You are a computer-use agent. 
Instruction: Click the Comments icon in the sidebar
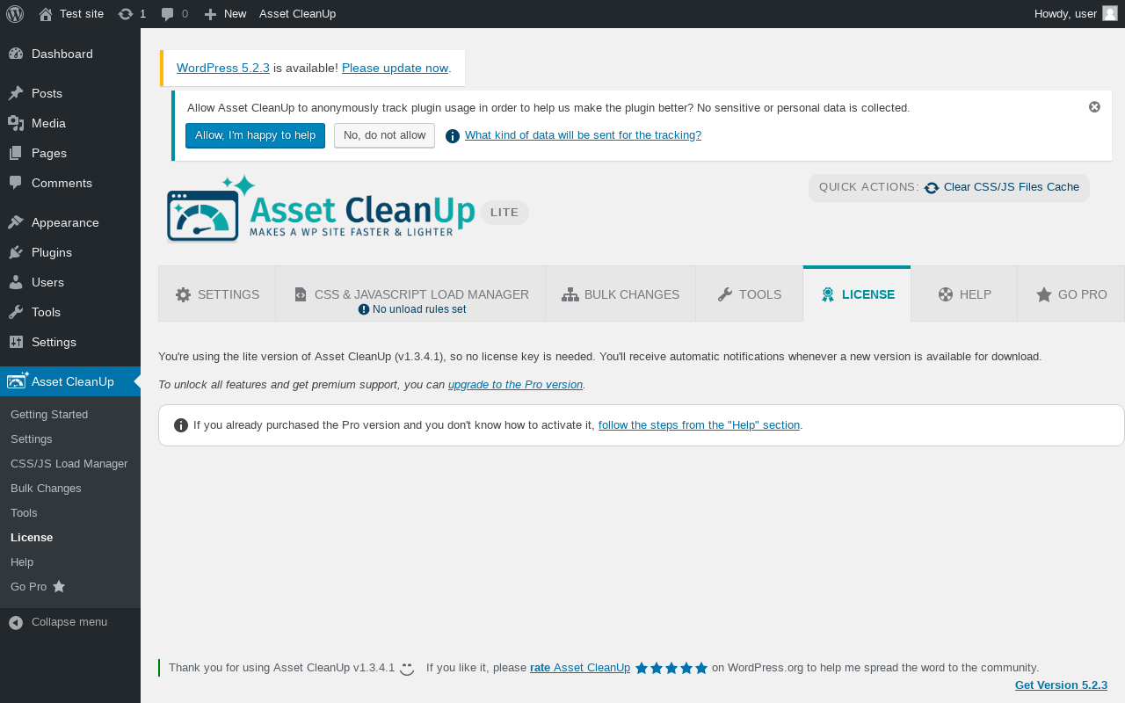(16, 183)
